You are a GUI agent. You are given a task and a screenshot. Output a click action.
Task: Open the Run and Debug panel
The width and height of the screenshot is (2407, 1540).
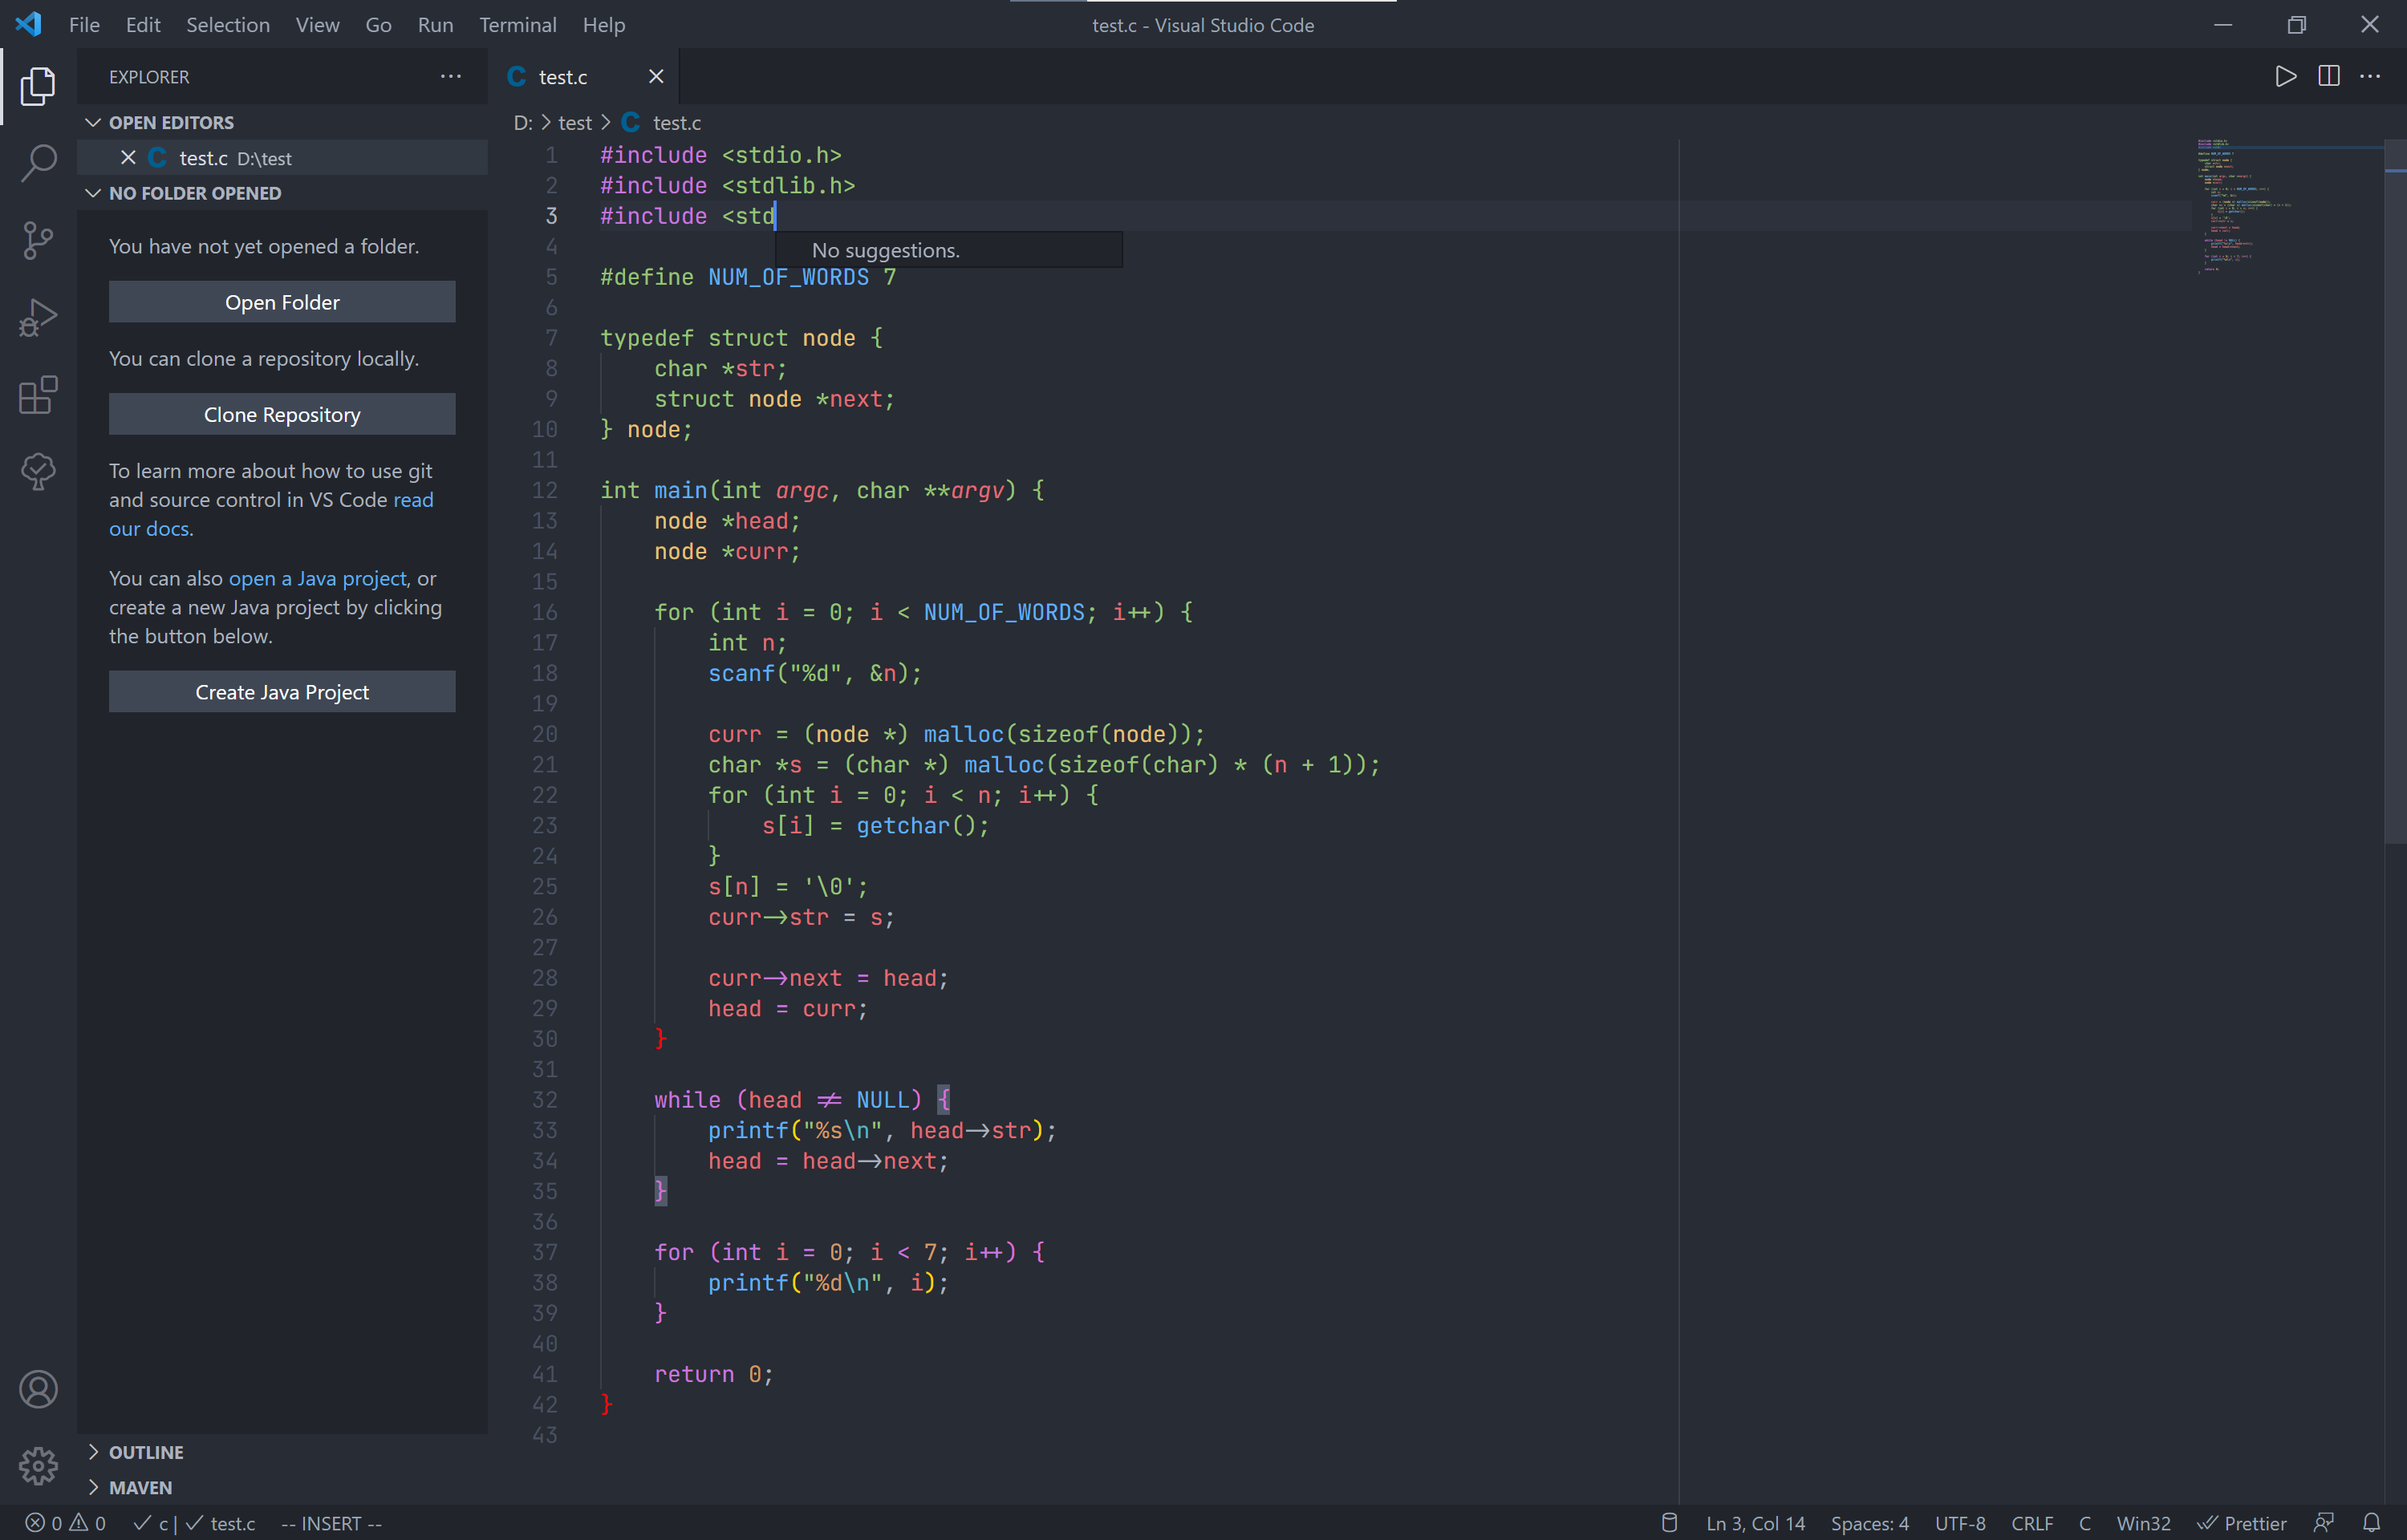[x=38, y=317]
